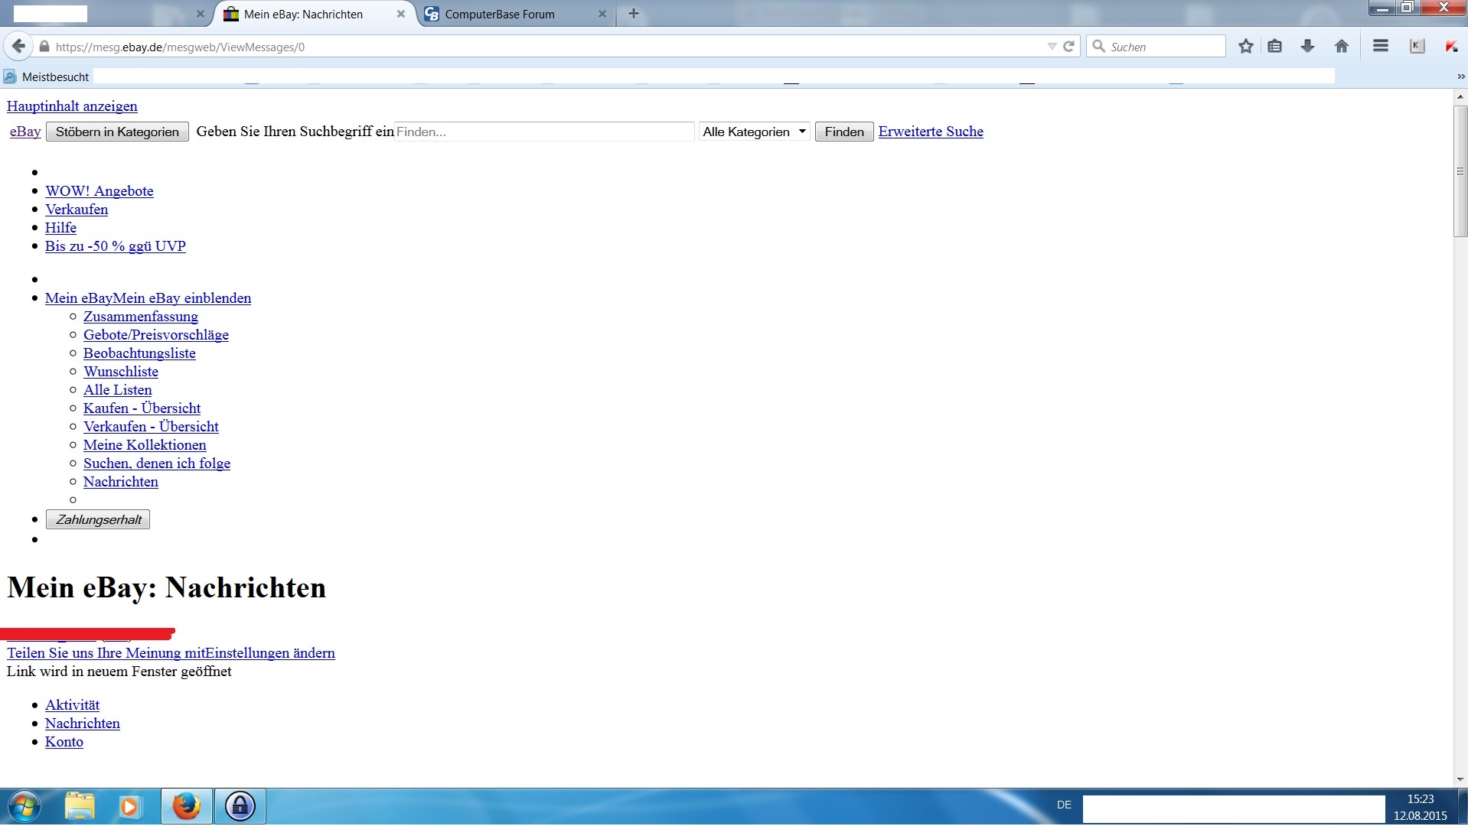Open the Beobachtungsliste link

pos(139,353)
